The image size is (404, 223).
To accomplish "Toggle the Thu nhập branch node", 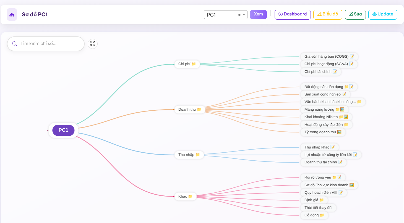I will [189, 155].
